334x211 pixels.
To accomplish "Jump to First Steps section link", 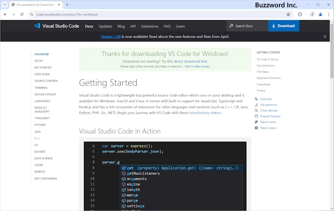I will (263, 72).
